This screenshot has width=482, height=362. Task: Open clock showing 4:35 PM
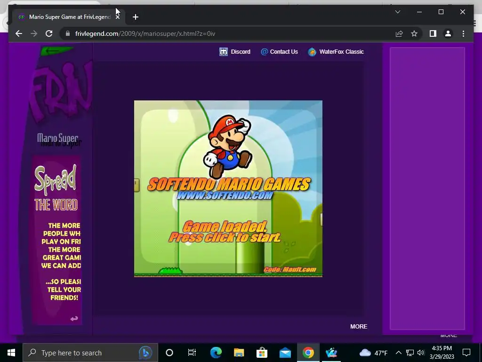(442, 353)
